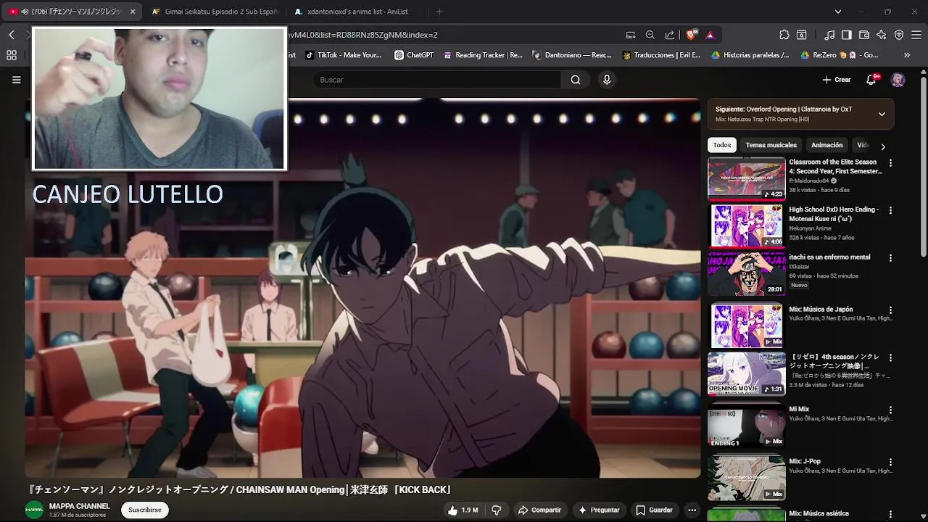The image size is (928, 522).
Task: Open the Leo AI sparkle icon
Action: [882, 35]
